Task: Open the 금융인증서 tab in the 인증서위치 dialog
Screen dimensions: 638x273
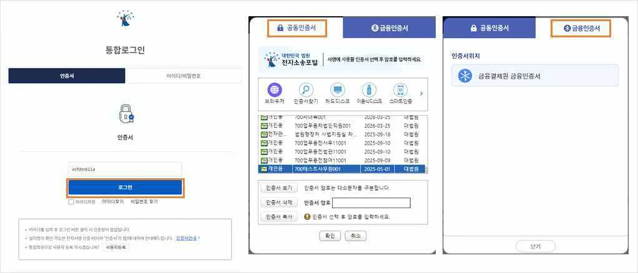Action: (x=581, y=28)
